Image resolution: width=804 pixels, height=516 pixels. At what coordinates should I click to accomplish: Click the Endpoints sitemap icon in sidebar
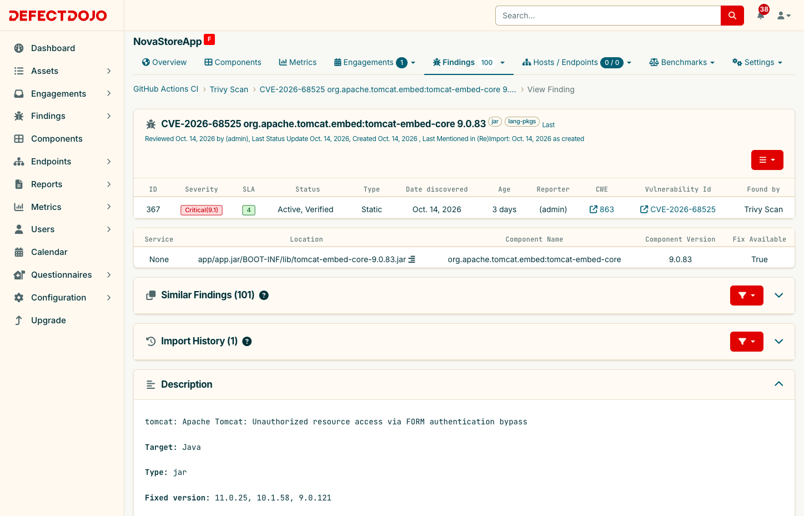coord(19,162)
